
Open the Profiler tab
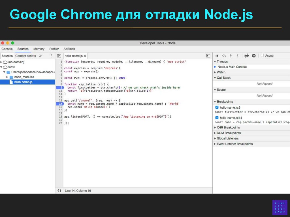(x=54, y=49)
